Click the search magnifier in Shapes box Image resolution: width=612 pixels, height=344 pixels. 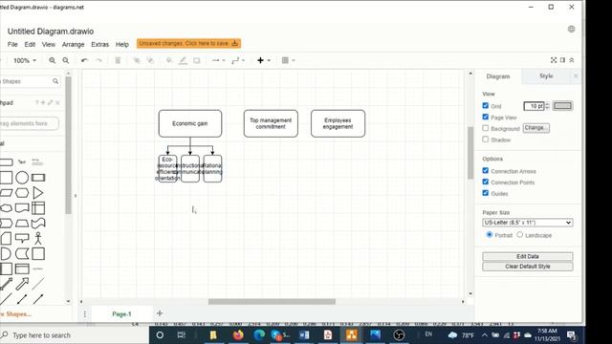[x=55, y=81]
